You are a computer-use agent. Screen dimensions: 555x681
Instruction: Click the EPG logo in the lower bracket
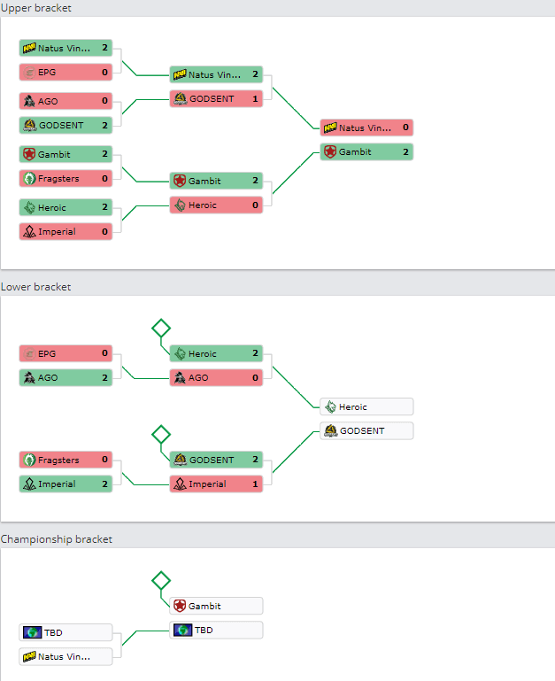tap(29, 353)
